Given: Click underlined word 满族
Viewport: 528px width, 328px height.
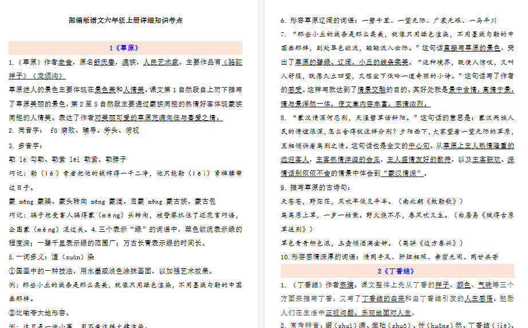Looking at the screenshot, I should pos(129,62).
